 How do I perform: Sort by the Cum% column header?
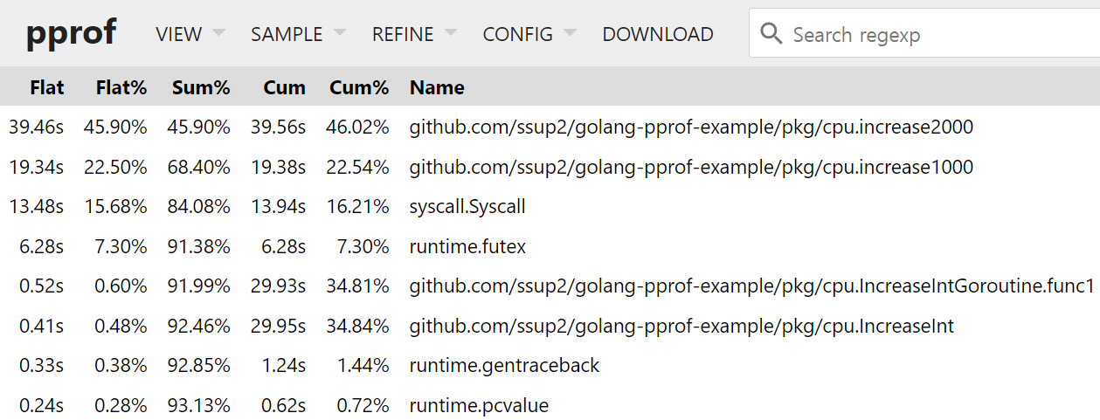359,87
